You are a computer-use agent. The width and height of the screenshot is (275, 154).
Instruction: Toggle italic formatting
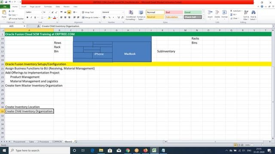coord(31,18)
